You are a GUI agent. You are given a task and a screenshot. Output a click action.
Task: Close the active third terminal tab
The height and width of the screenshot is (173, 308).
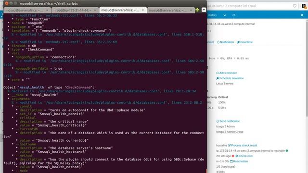143,10
